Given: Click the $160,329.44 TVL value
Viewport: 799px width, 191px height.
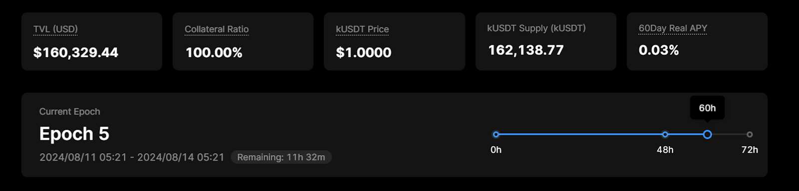Looking at the screenshot, I should point(76,52).
